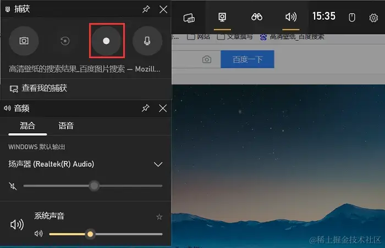Toggle the microphone while recording

147,41
